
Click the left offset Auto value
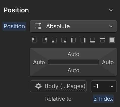(x=39, y=62)
